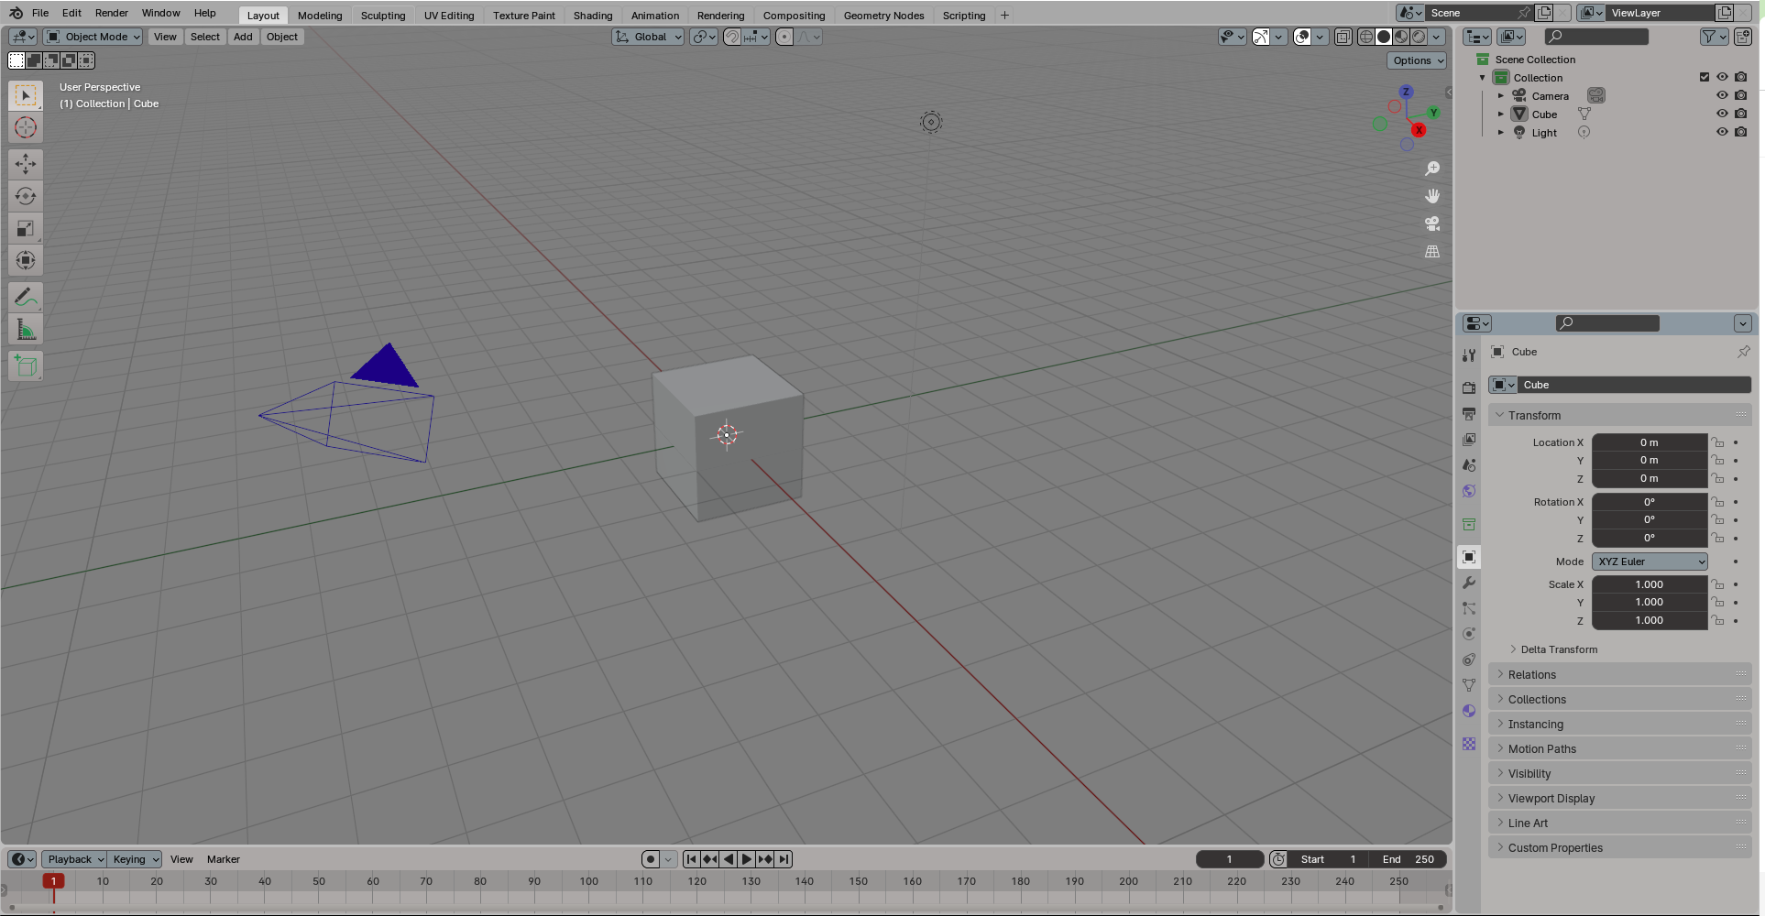Toggle lock for Scale Z
Image resolution: width=1765 pixels, height=916 pixels.
click(x=1718, y=620)
